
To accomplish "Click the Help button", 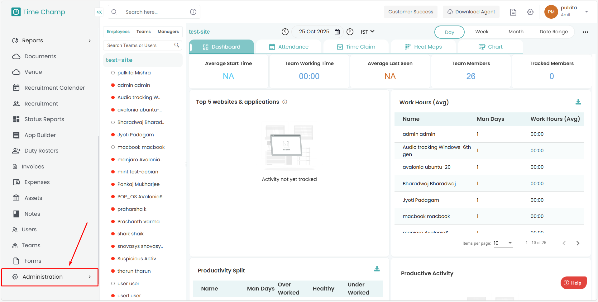I will [573, 283].
